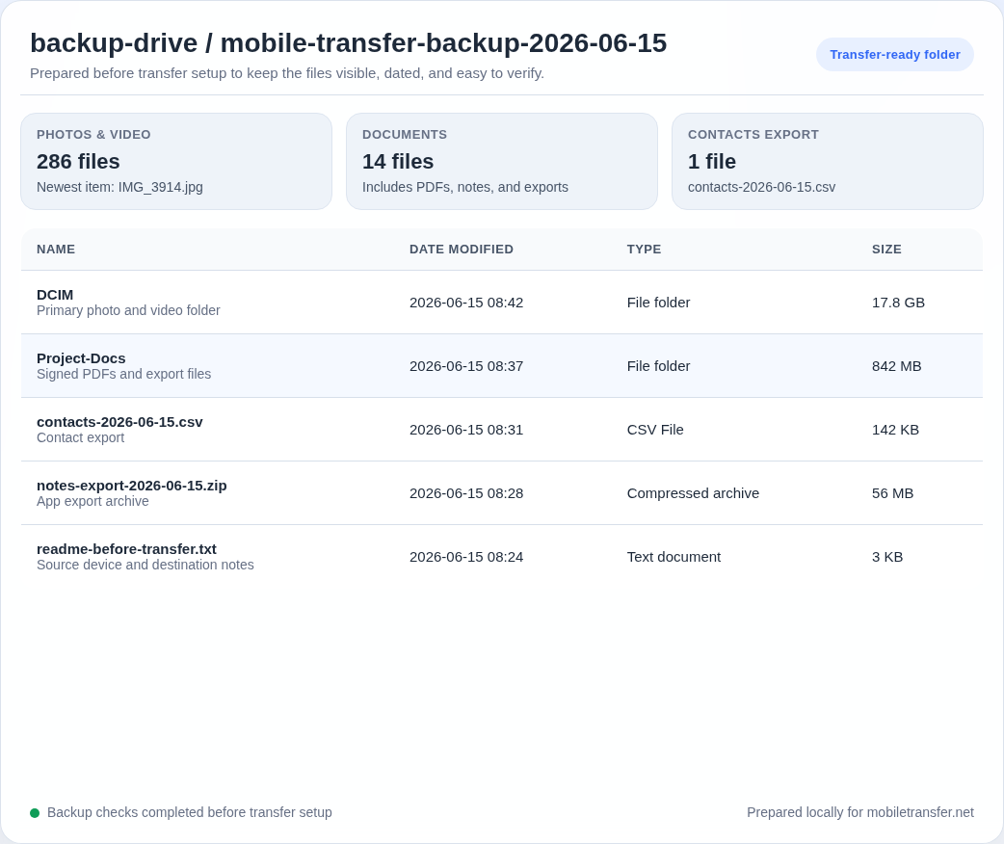Image resolution: width=1004 pixels, height=844 pixels.
Task: Sort by the Name column header
Action: coord(56,250)
